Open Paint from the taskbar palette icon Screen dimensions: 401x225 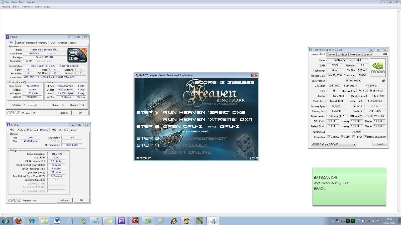(161, 221)
